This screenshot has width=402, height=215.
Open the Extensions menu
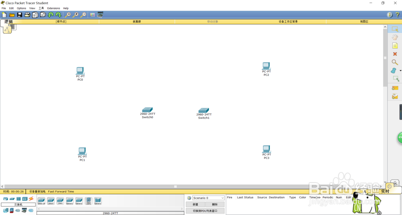click(x=53, y=8)
